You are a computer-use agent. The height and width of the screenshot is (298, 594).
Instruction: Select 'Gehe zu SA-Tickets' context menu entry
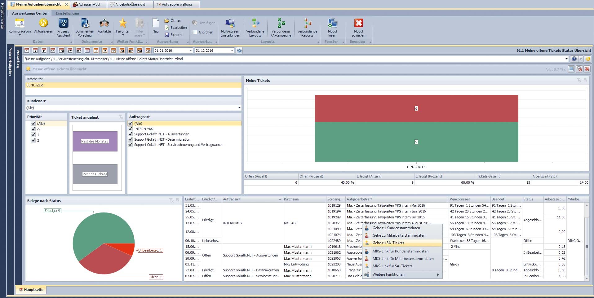pyautogui.click(x=388, y=243)
